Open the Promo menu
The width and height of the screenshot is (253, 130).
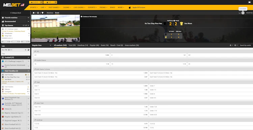click(104, 7)
